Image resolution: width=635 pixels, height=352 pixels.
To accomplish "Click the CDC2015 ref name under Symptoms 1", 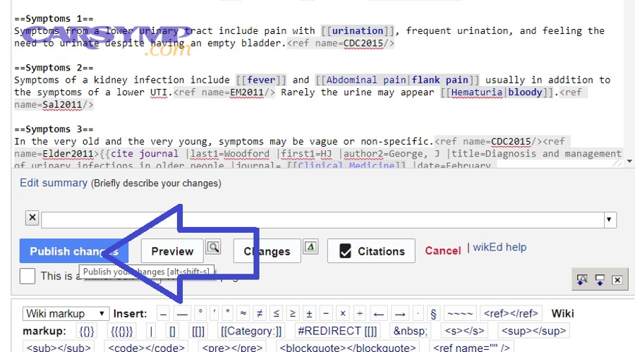I will click(363, 43).
